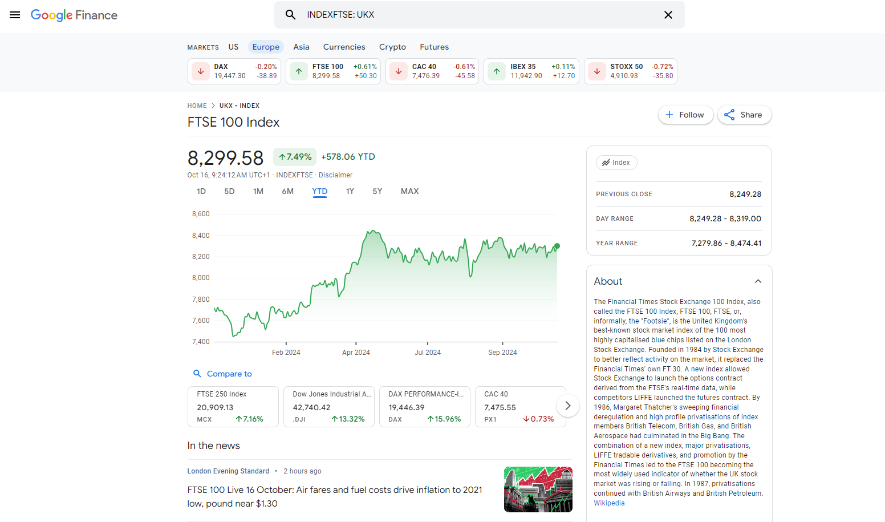Open the Wikipedia source link

609,503
